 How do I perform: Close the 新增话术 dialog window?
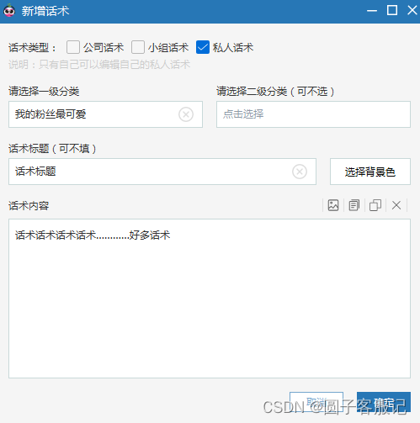(412, 11)
